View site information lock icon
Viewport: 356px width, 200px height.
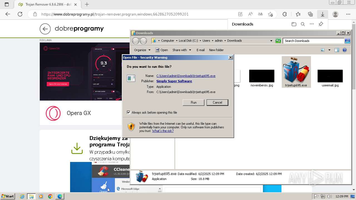click(x=35, y=14)
